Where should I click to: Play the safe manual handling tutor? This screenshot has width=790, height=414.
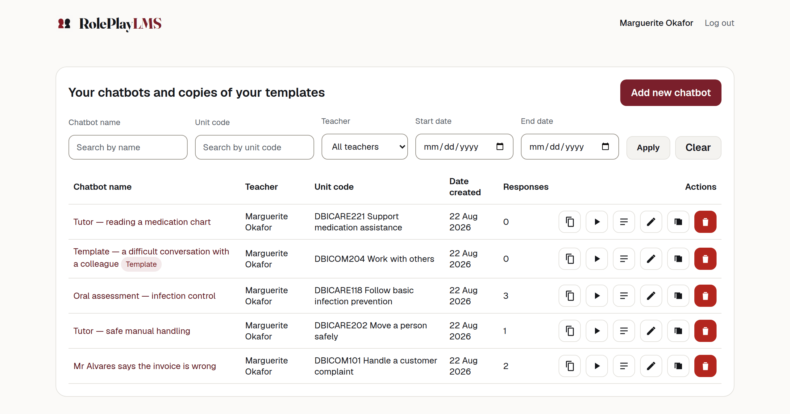597,331
